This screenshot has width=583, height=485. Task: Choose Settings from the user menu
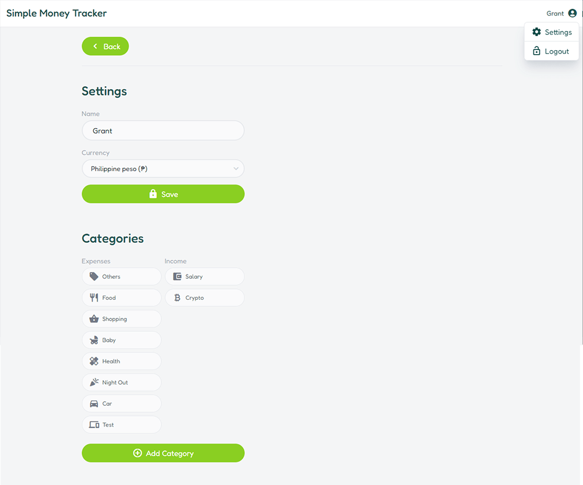pyautogui.click(x=552, y=32)
